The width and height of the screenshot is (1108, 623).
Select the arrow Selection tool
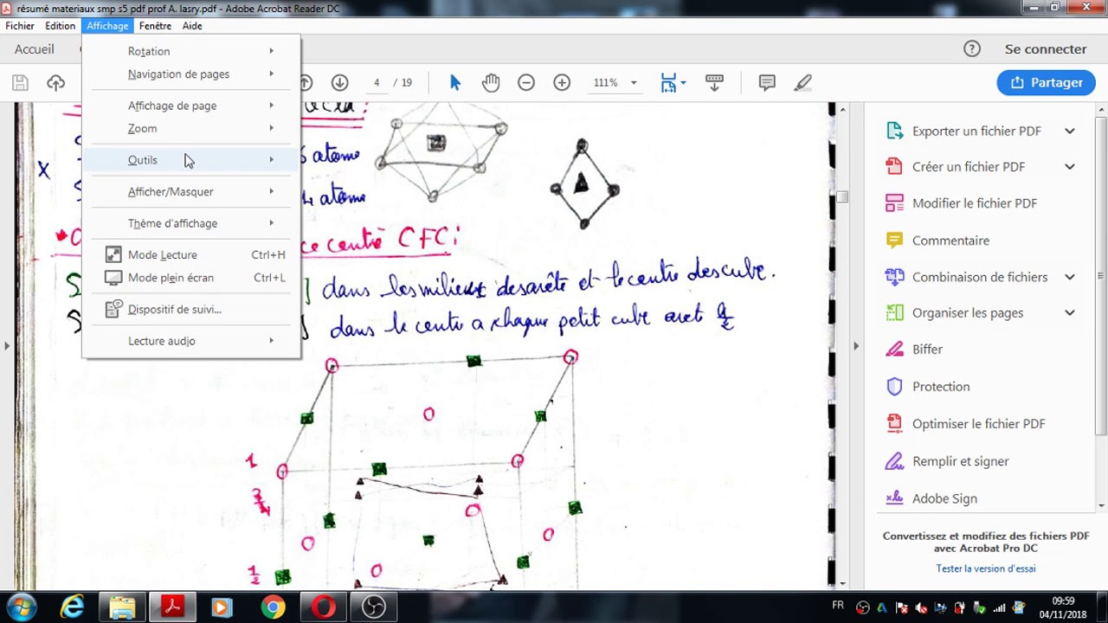pyautogui.click(x=455, y=82)
